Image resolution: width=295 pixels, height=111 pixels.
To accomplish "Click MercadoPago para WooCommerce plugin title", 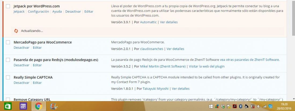I will pyautogui.click(x=43, y=42).
